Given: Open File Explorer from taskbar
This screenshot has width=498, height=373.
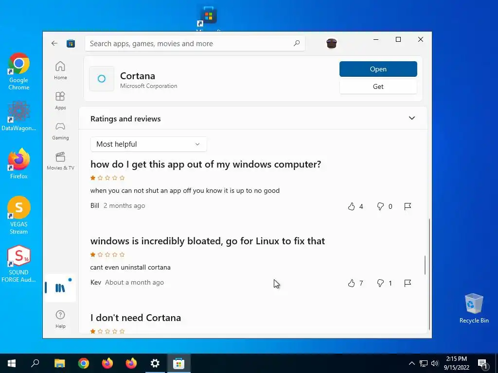Looking at the screenshot, I should (x=59, y=363).
